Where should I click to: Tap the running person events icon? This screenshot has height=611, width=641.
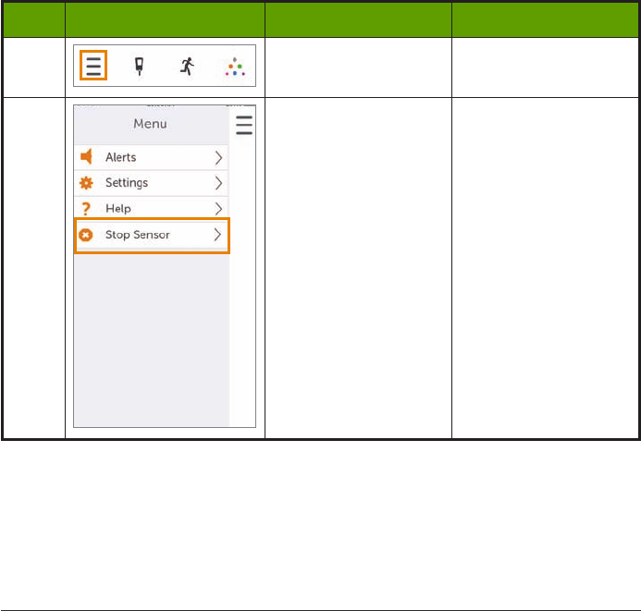click(187, 67)
